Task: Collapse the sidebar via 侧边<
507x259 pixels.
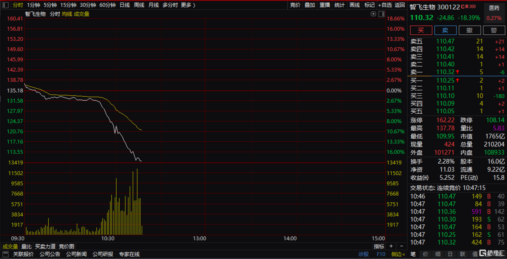Action: point(398,254)
